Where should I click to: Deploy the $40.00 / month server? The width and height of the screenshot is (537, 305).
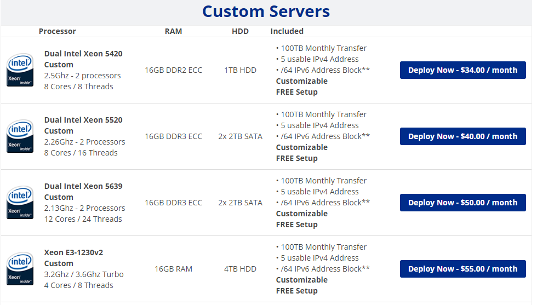462,136
